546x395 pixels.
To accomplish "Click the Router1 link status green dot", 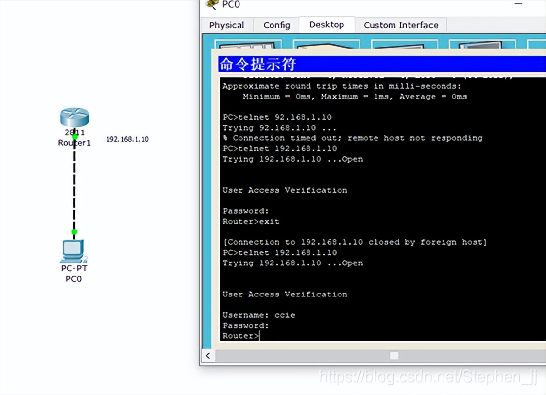I will click(x=75, y=137).
